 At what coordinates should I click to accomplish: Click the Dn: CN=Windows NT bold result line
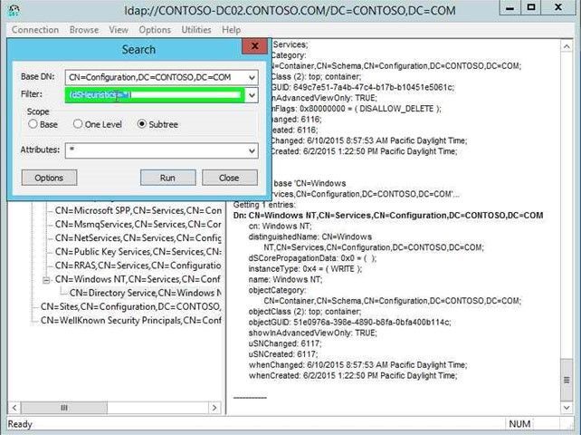[x=388, y=216]
